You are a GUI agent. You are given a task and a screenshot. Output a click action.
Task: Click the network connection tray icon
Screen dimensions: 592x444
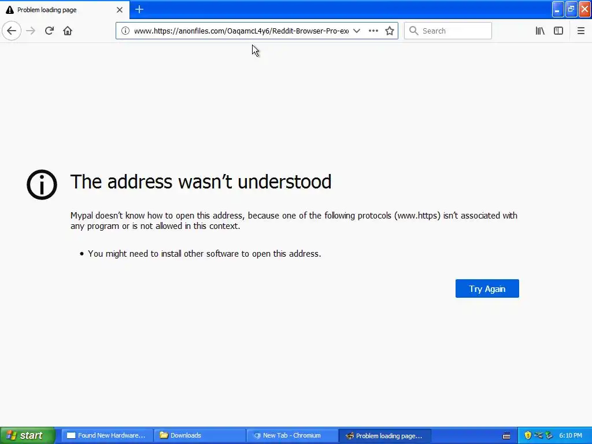click(x=539, y=435)
